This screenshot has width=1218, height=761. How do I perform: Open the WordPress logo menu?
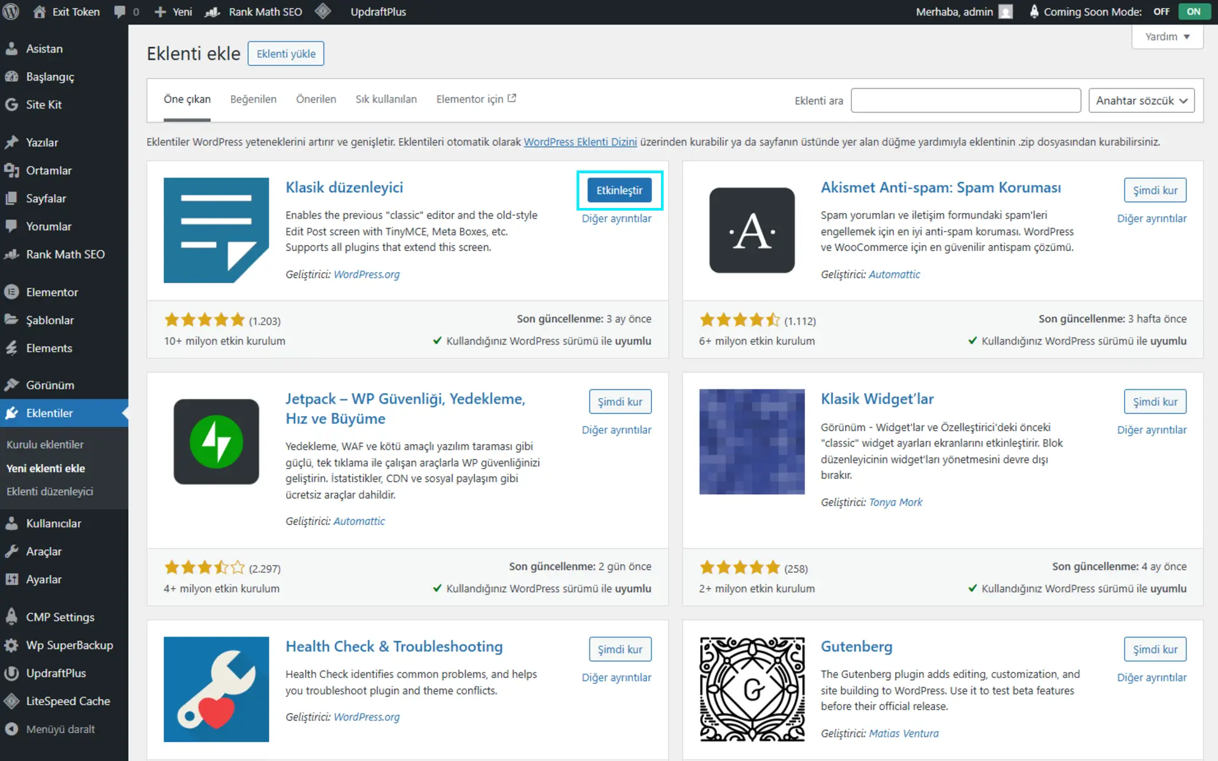point(11,11)
